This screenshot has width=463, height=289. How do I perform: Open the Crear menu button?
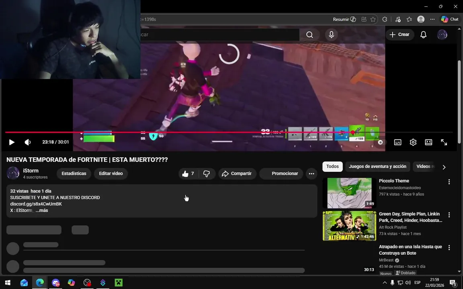click(399, 35)
